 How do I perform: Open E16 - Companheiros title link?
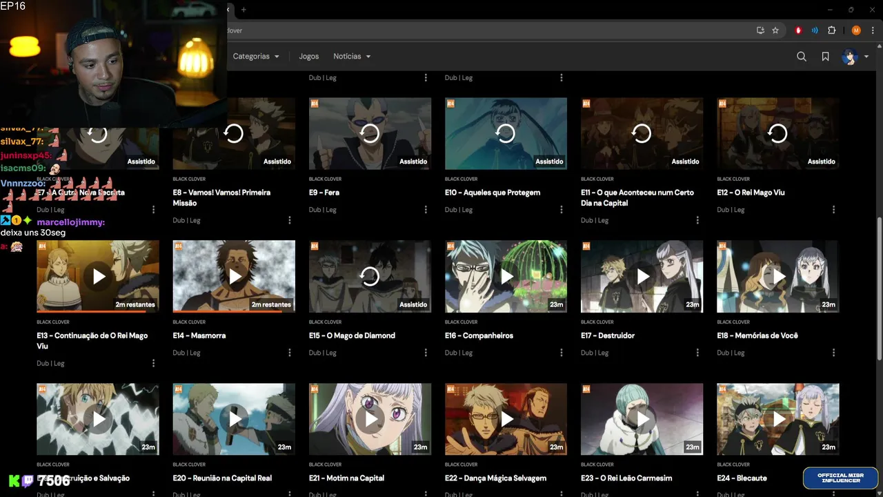pos(479,335)
